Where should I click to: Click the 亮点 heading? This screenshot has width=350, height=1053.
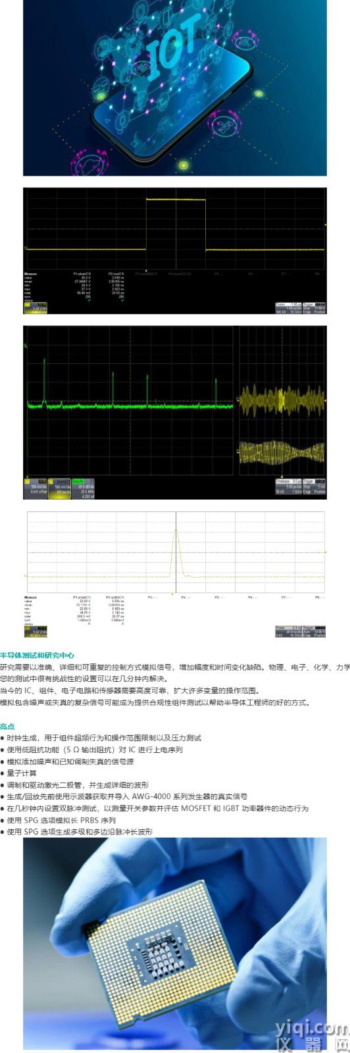tap(7, 726)
